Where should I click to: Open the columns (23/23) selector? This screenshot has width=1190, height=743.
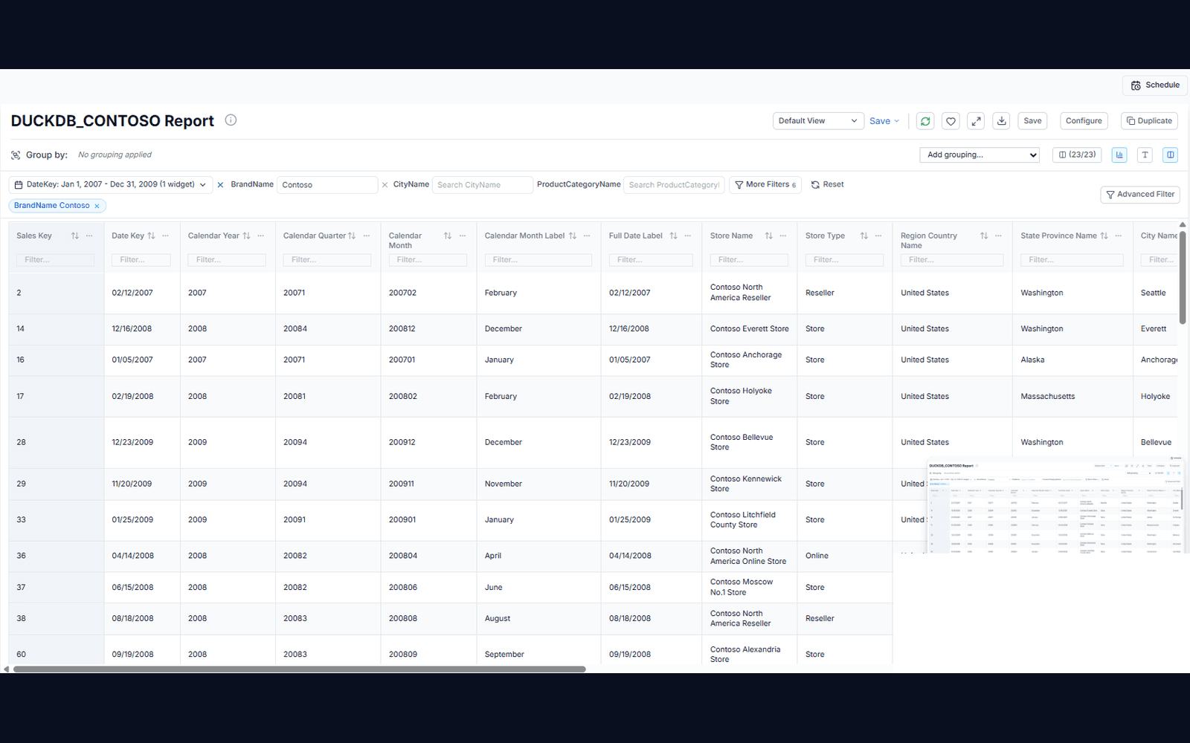click(x=1077, y=155)
